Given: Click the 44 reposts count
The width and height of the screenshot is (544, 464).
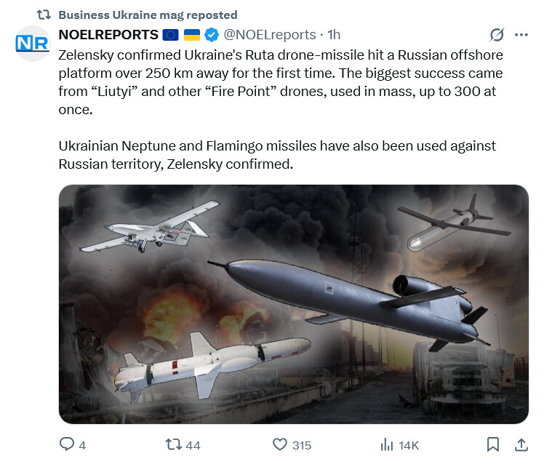Looking at the screenshot, I should coord(193,445).
